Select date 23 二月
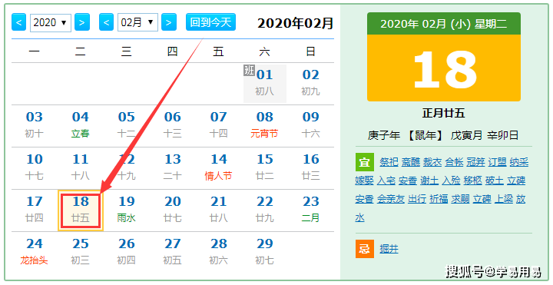Viewport: 553px width, 285px height. point(311,210)
